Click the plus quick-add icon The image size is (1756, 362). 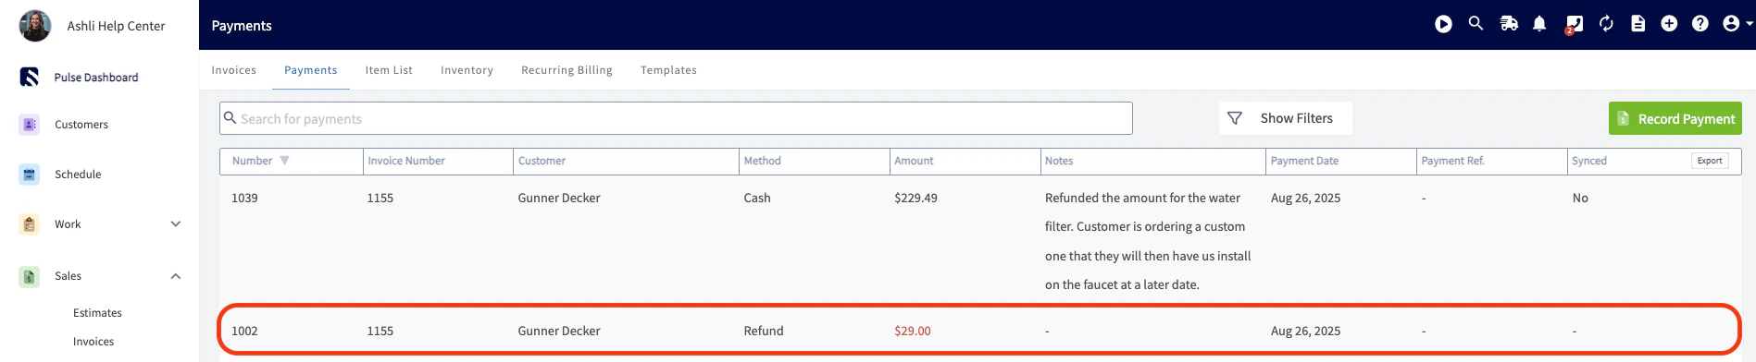[x=1669, y=24]
